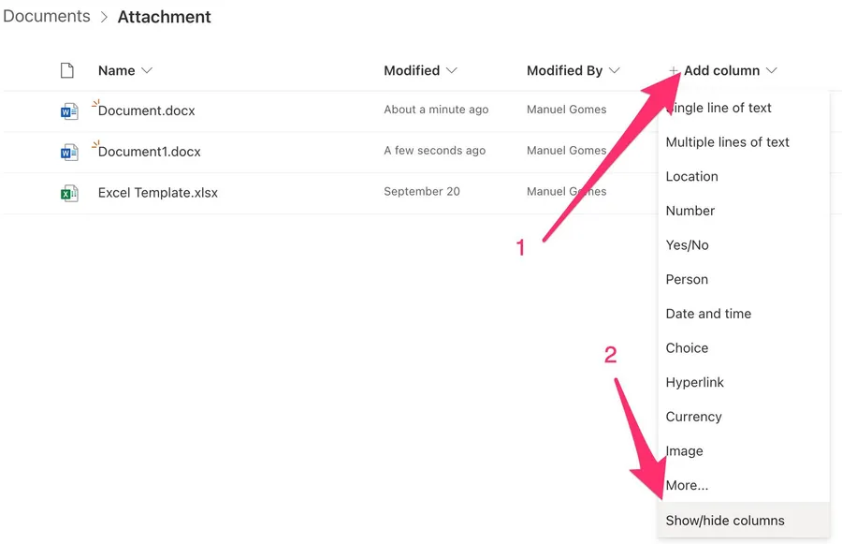Open the Modified column dropdown
Screen dimensions: 842x544
[452, 71]
